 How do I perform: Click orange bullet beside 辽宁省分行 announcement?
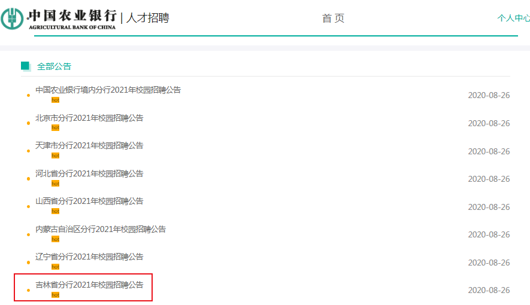click(x=28, y=262)
